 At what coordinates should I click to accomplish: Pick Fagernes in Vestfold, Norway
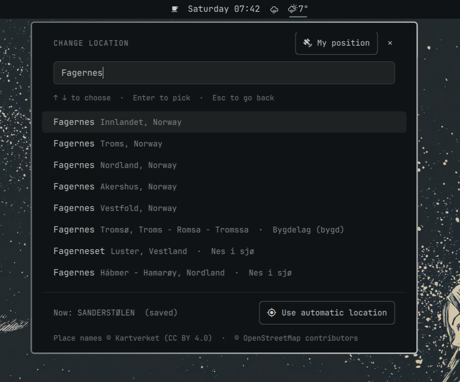click(224, 208)
